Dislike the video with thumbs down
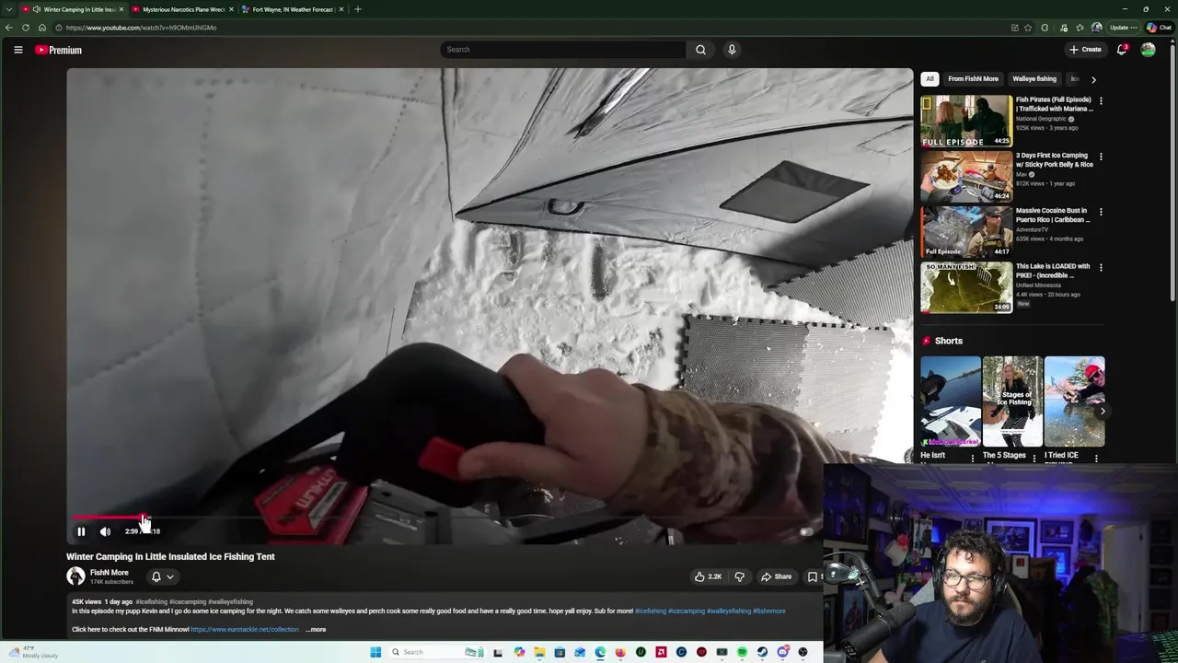Screen dimensions: 1178x663 [739, 576]
